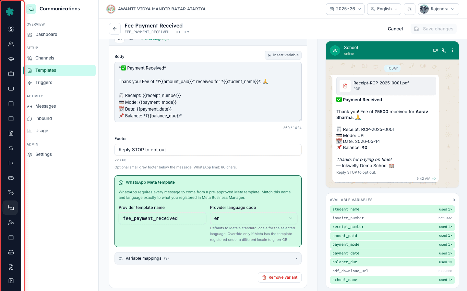Expand the Variable mappings section

[208, 258]
